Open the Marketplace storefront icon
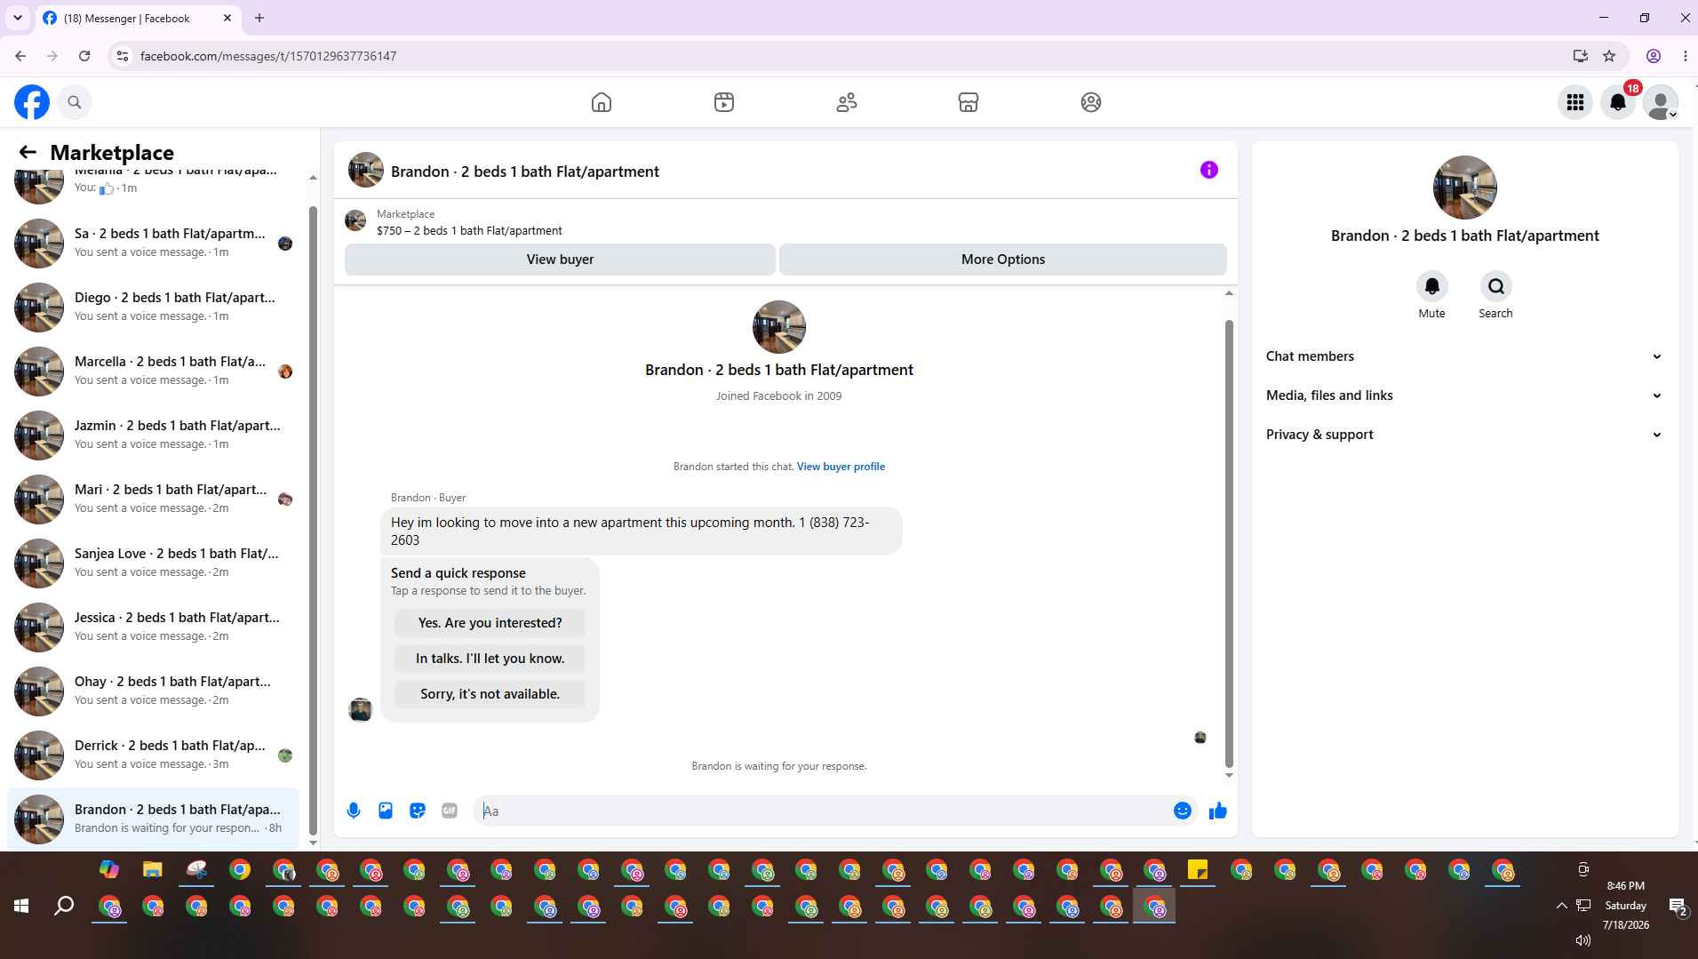 coord(969,102)
